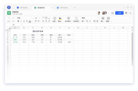This screenshot has height=91, width=138.
Task: Apply the currency format icon
Action: [83, 21]
